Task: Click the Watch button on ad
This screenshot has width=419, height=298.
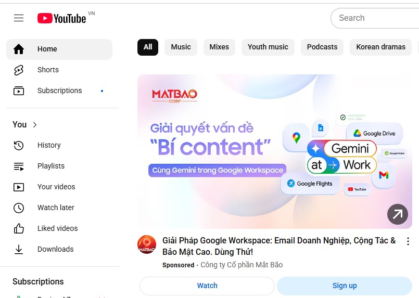Action: [207, 286]
